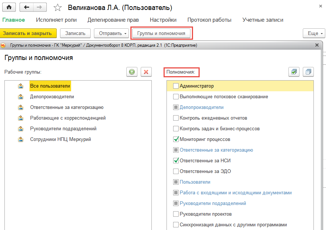
Task: Toggle the Делопроизводители permission checkbox
Action: pyautogui.click(x=176, y=107)
